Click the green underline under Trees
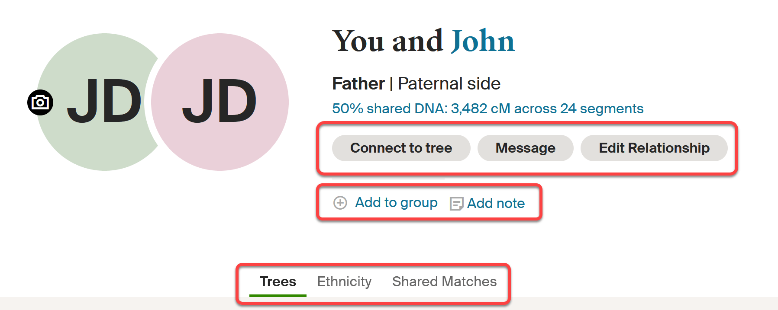778x310 pixels. [278, 295]
